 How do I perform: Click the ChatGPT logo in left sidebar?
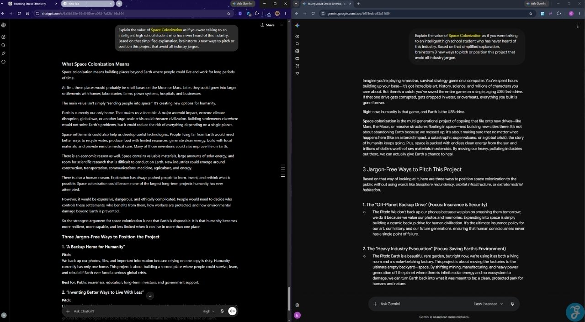(x=3, y=25)
